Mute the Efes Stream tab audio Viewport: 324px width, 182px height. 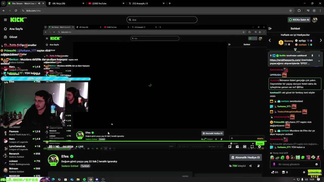39,4
